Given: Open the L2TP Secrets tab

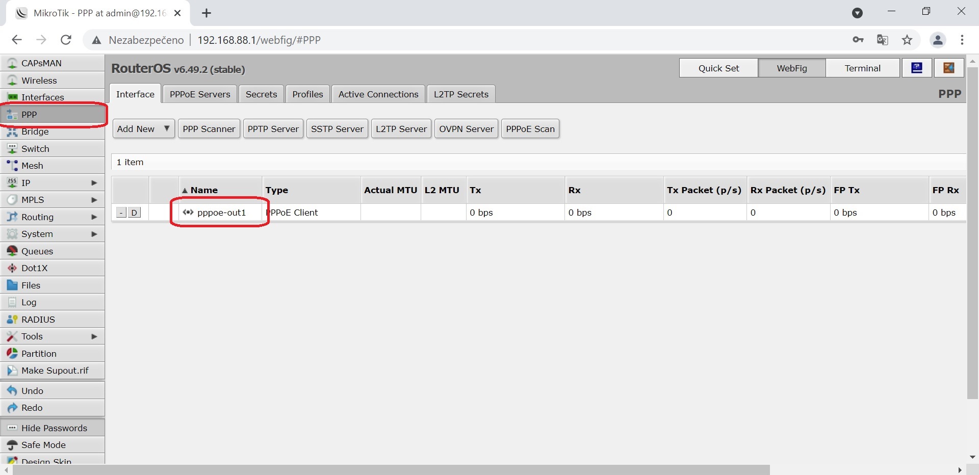Looking at the screenshot, I should click(461, 94).
